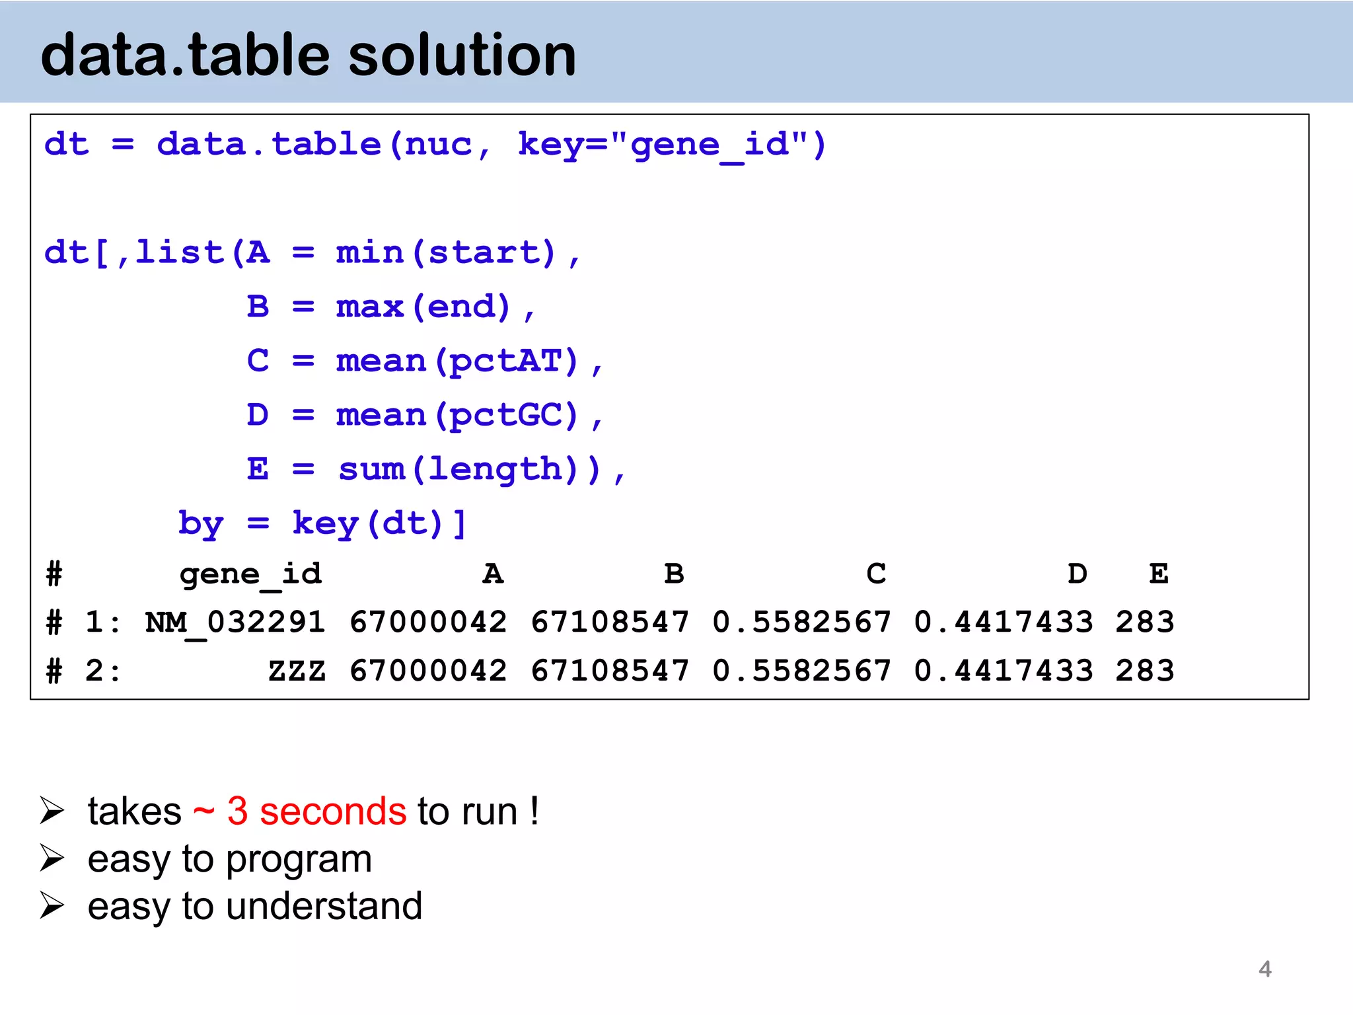Image resolution: width=1353 pixels, height=1015 pixels.
Task: Click the slide title 'data.table solution'
Action: [x=309, y=55]
